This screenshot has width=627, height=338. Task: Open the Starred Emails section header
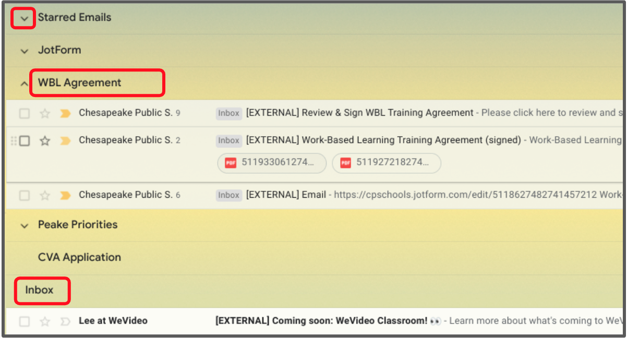[x=75, y=17]
